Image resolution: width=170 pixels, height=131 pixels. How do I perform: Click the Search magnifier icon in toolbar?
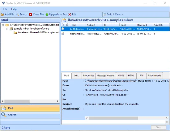tap(17, 14)
